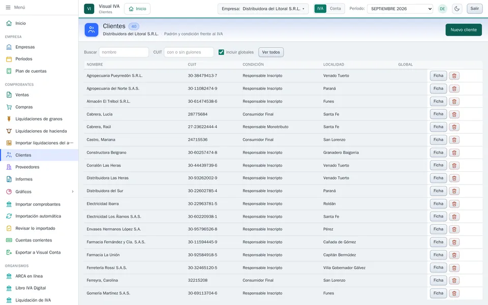Click the Inicio house icon in sidebar
The width and height of the screenshot is (488, 305).
click(x=9, y=23)
